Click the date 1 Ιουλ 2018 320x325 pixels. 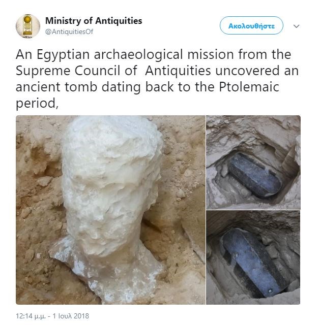[x=71, y=316]
